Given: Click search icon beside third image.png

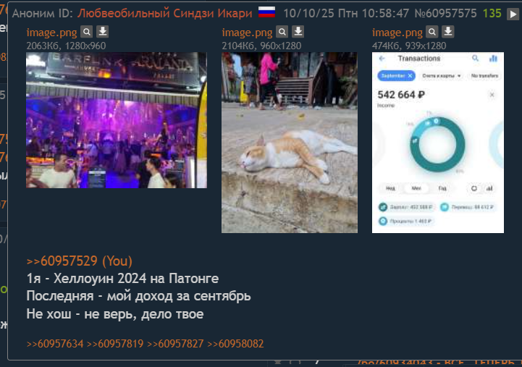Looking at the screenshot, I should pos(432,32).
